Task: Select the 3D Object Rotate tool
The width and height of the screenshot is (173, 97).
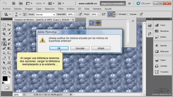Action: point(4,68)
